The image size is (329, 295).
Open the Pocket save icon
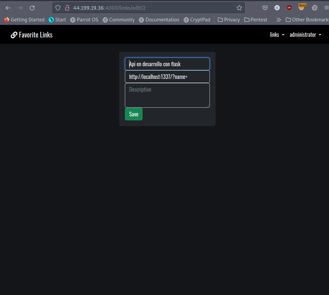(265, 8)
